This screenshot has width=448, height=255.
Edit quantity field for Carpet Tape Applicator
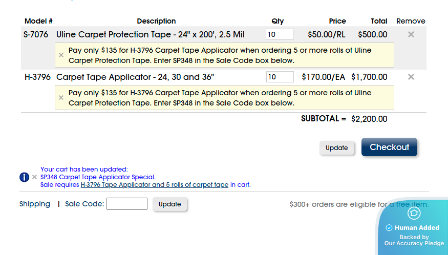click(280, 77)
